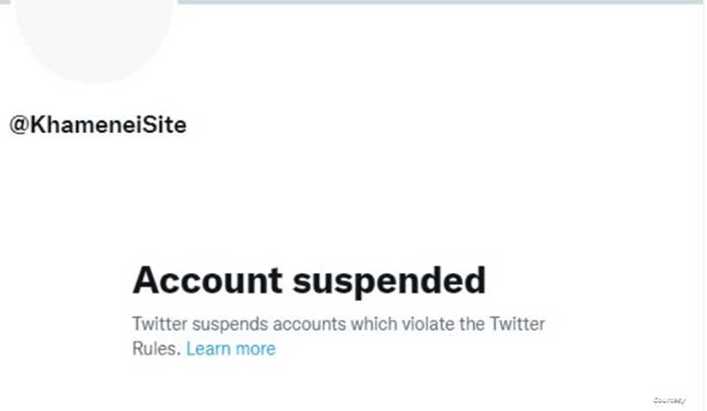Click the right edge vertical border line
This screenshot has width=707, height=411.
click(703, 205)
